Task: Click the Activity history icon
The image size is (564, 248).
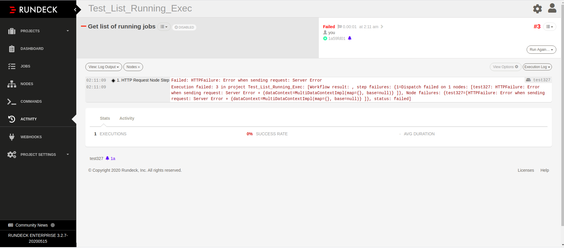Action: click(12, 119)
